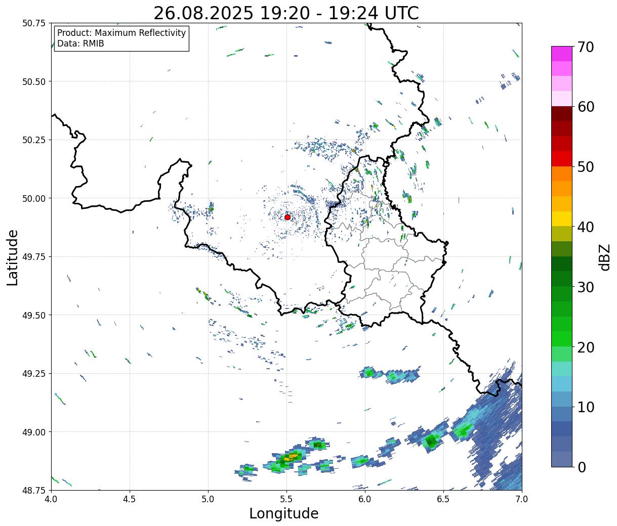
Task: Click the bright green colorbar segment above 20
Action: (562, 338)
